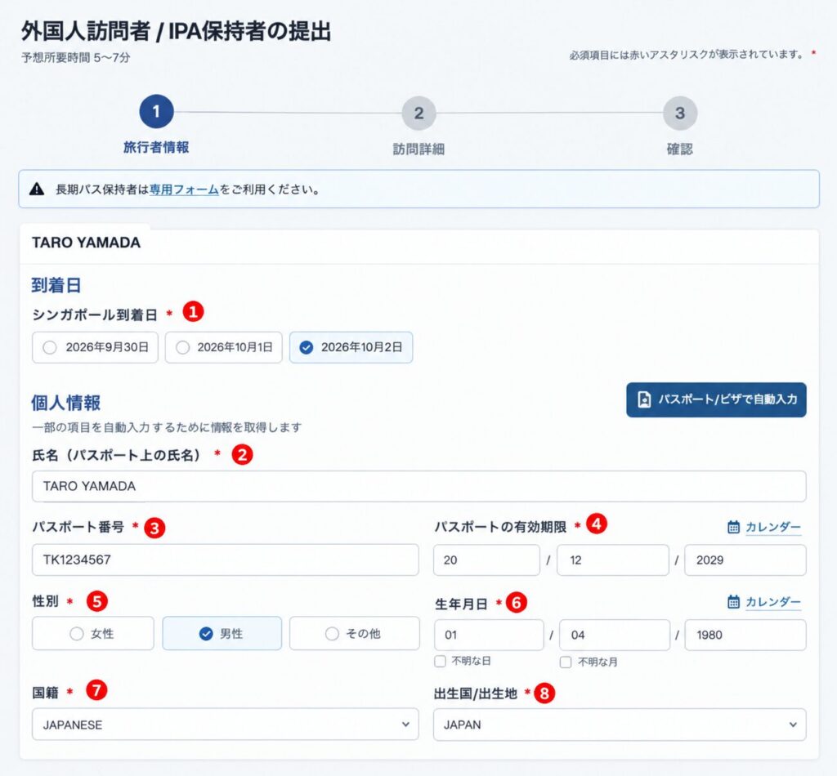Click the 氏名 field containing TARO YAMADA
Image resolution: width=837 pixels, height=776 pixels.
[419, 486]
